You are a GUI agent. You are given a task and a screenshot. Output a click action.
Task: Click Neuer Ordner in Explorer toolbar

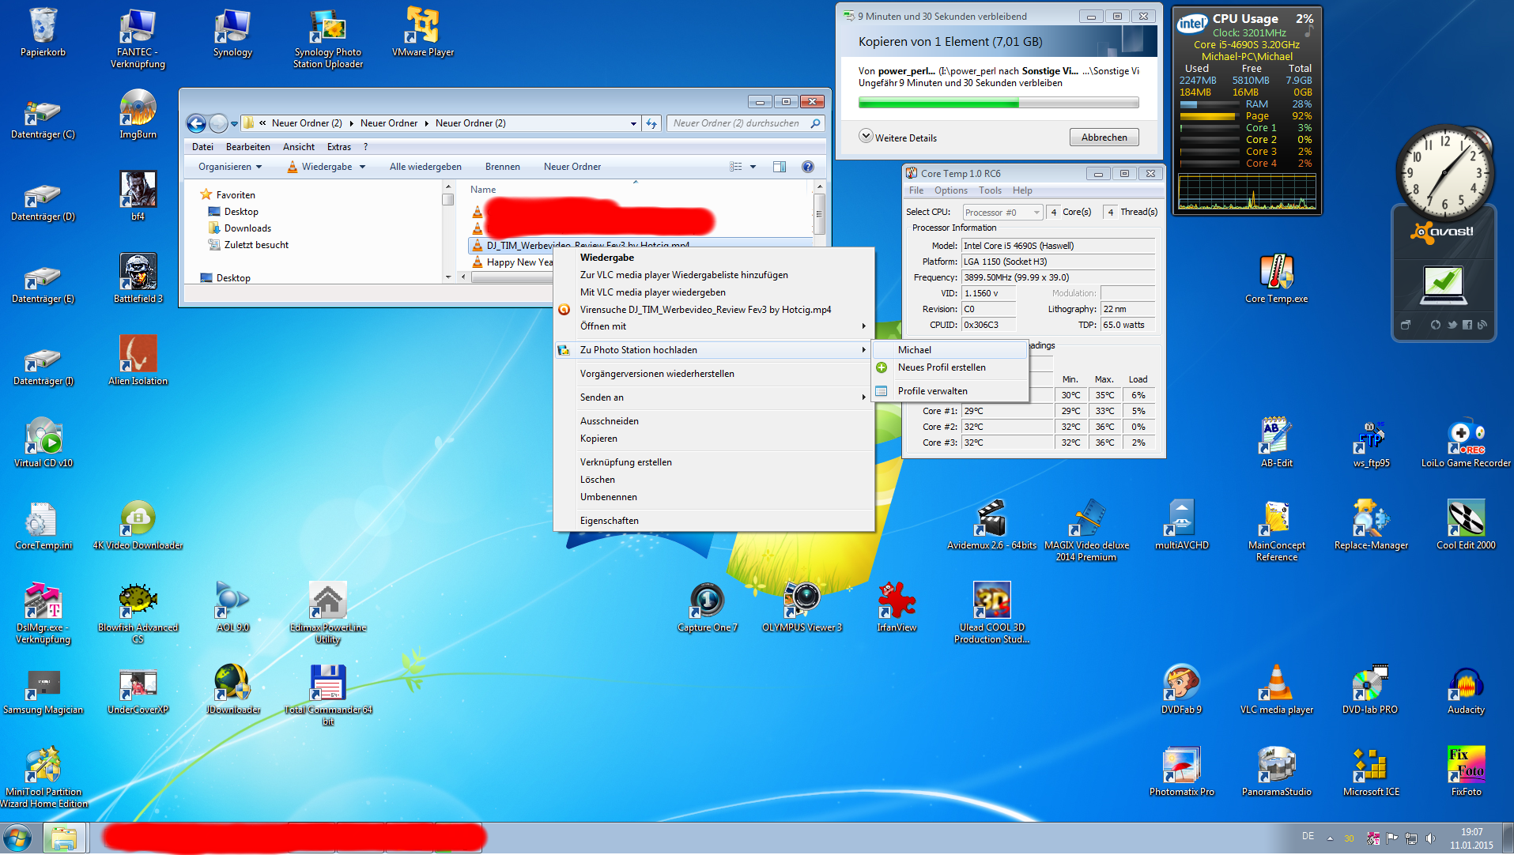point(572,167)
